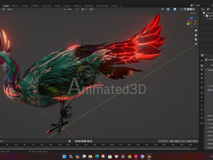Open the Modifiers properties tab wrench icon
Image resolution: width=213 pixels, height=160 pixels.
tap(202, 97)
